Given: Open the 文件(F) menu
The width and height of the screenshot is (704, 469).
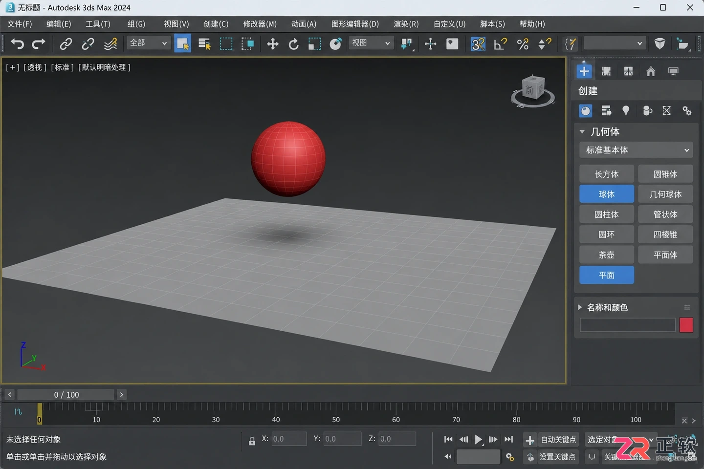Looking at the screenshot, I should coord(20,24).
